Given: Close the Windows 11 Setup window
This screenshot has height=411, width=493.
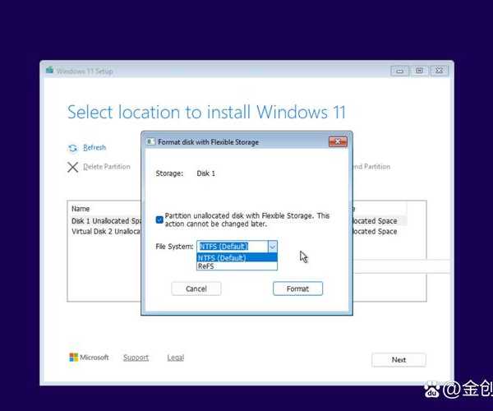Looking at the screenshot, I should point(440,71).
